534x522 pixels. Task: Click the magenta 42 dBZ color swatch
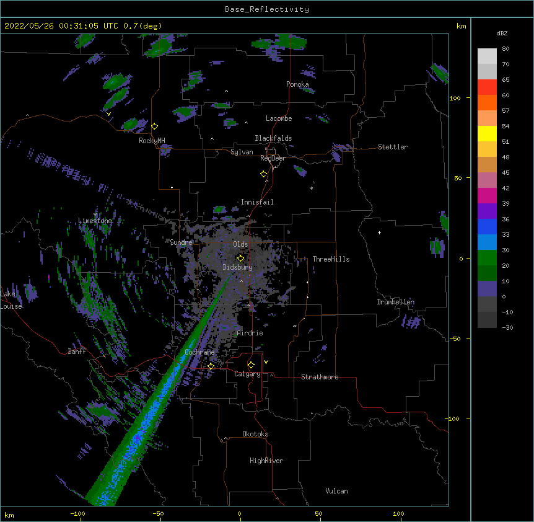(x=487, y=195)
